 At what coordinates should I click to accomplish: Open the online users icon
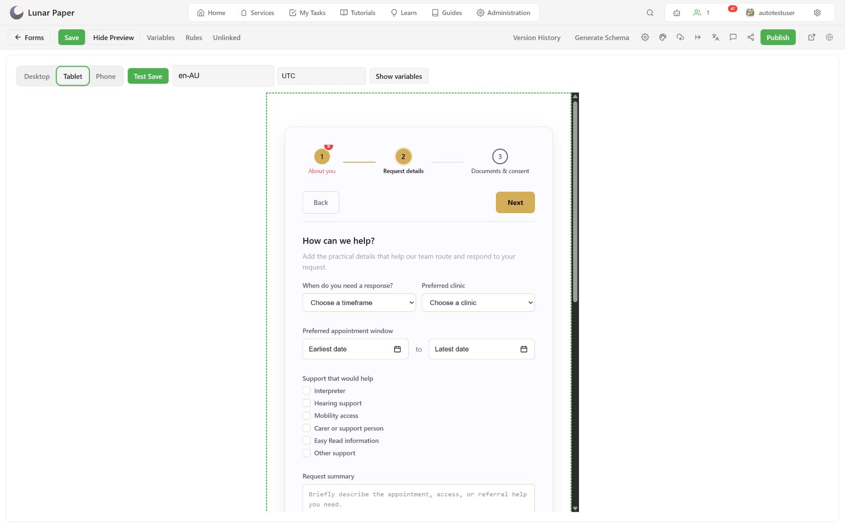tap(697, 13)
